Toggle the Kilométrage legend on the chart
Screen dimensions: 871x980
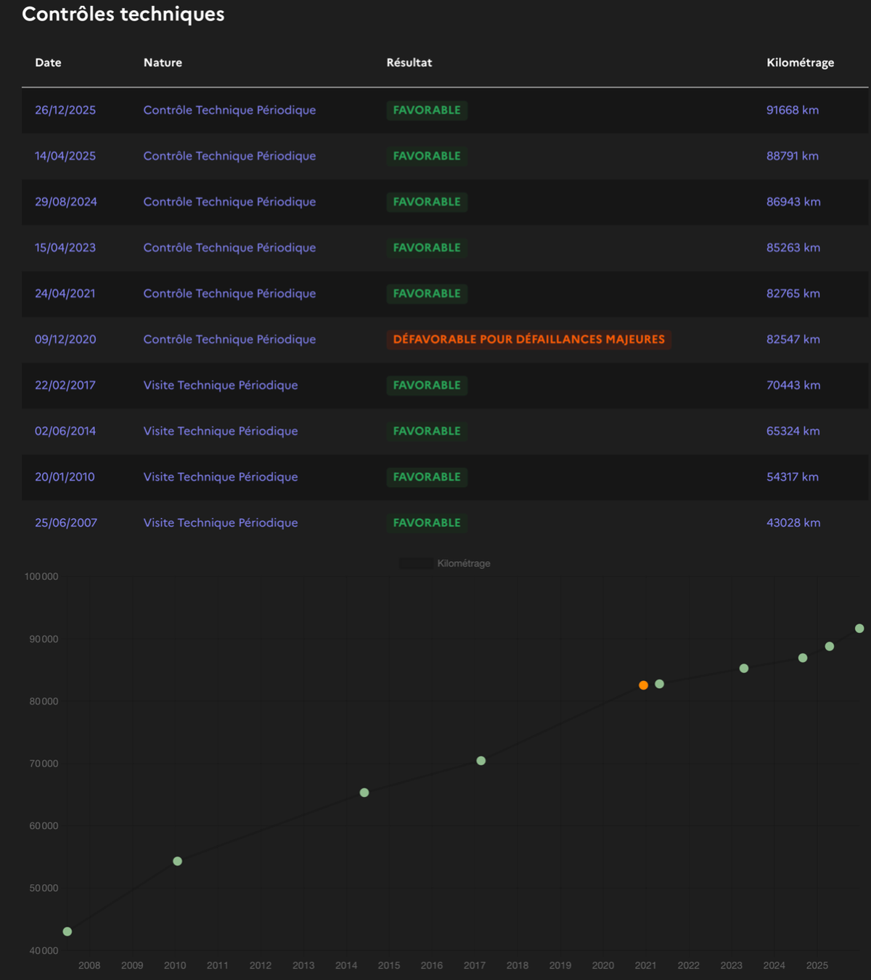click(x=445, y=563)
